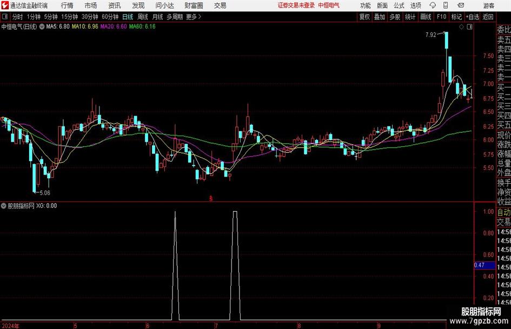Click the 标记 mark toolbar button
511x329 pixels.
coord(456,17)
